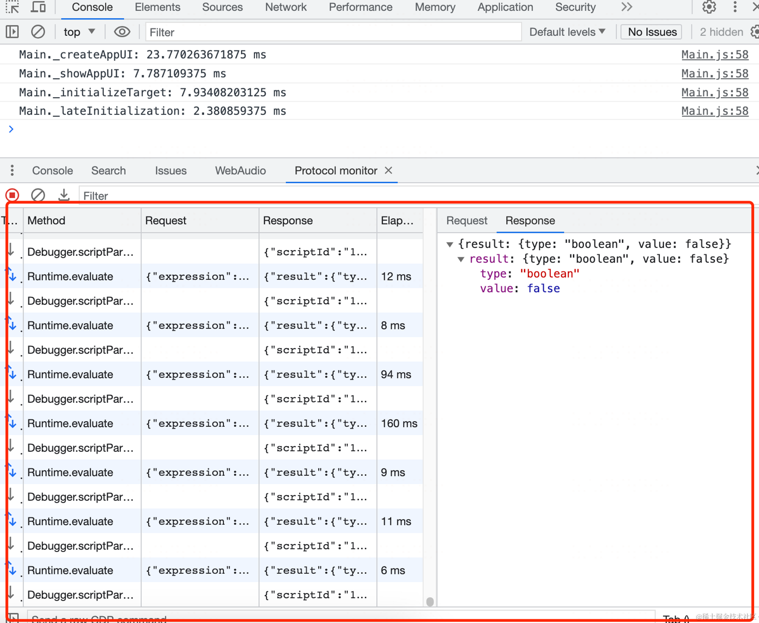Open DevTools settings gear

[x=709, y=7]
